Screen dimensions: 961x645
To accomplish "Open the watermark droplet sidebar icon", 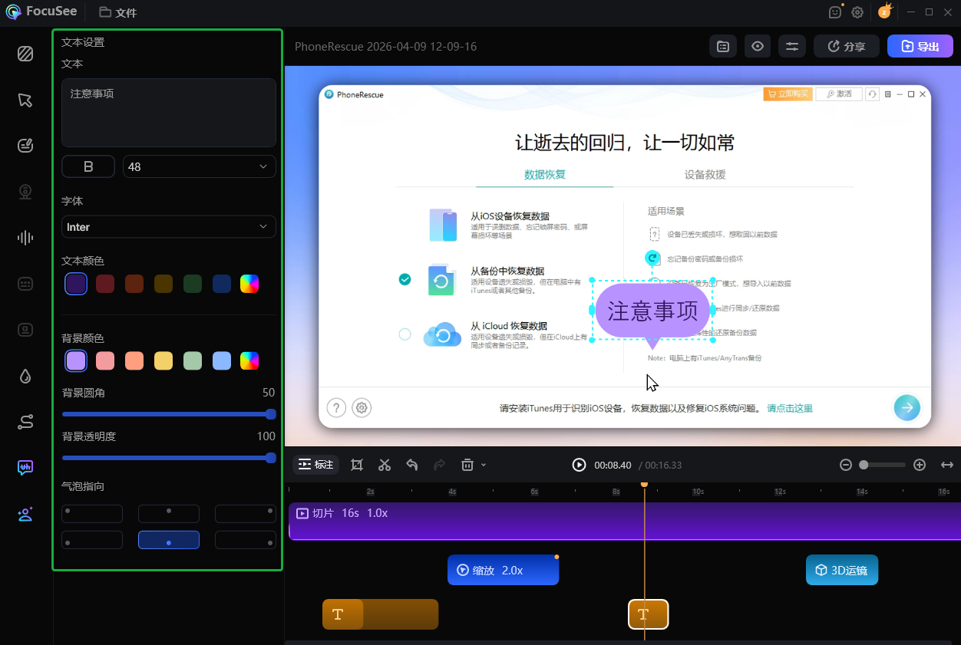I will pos(25,376).
